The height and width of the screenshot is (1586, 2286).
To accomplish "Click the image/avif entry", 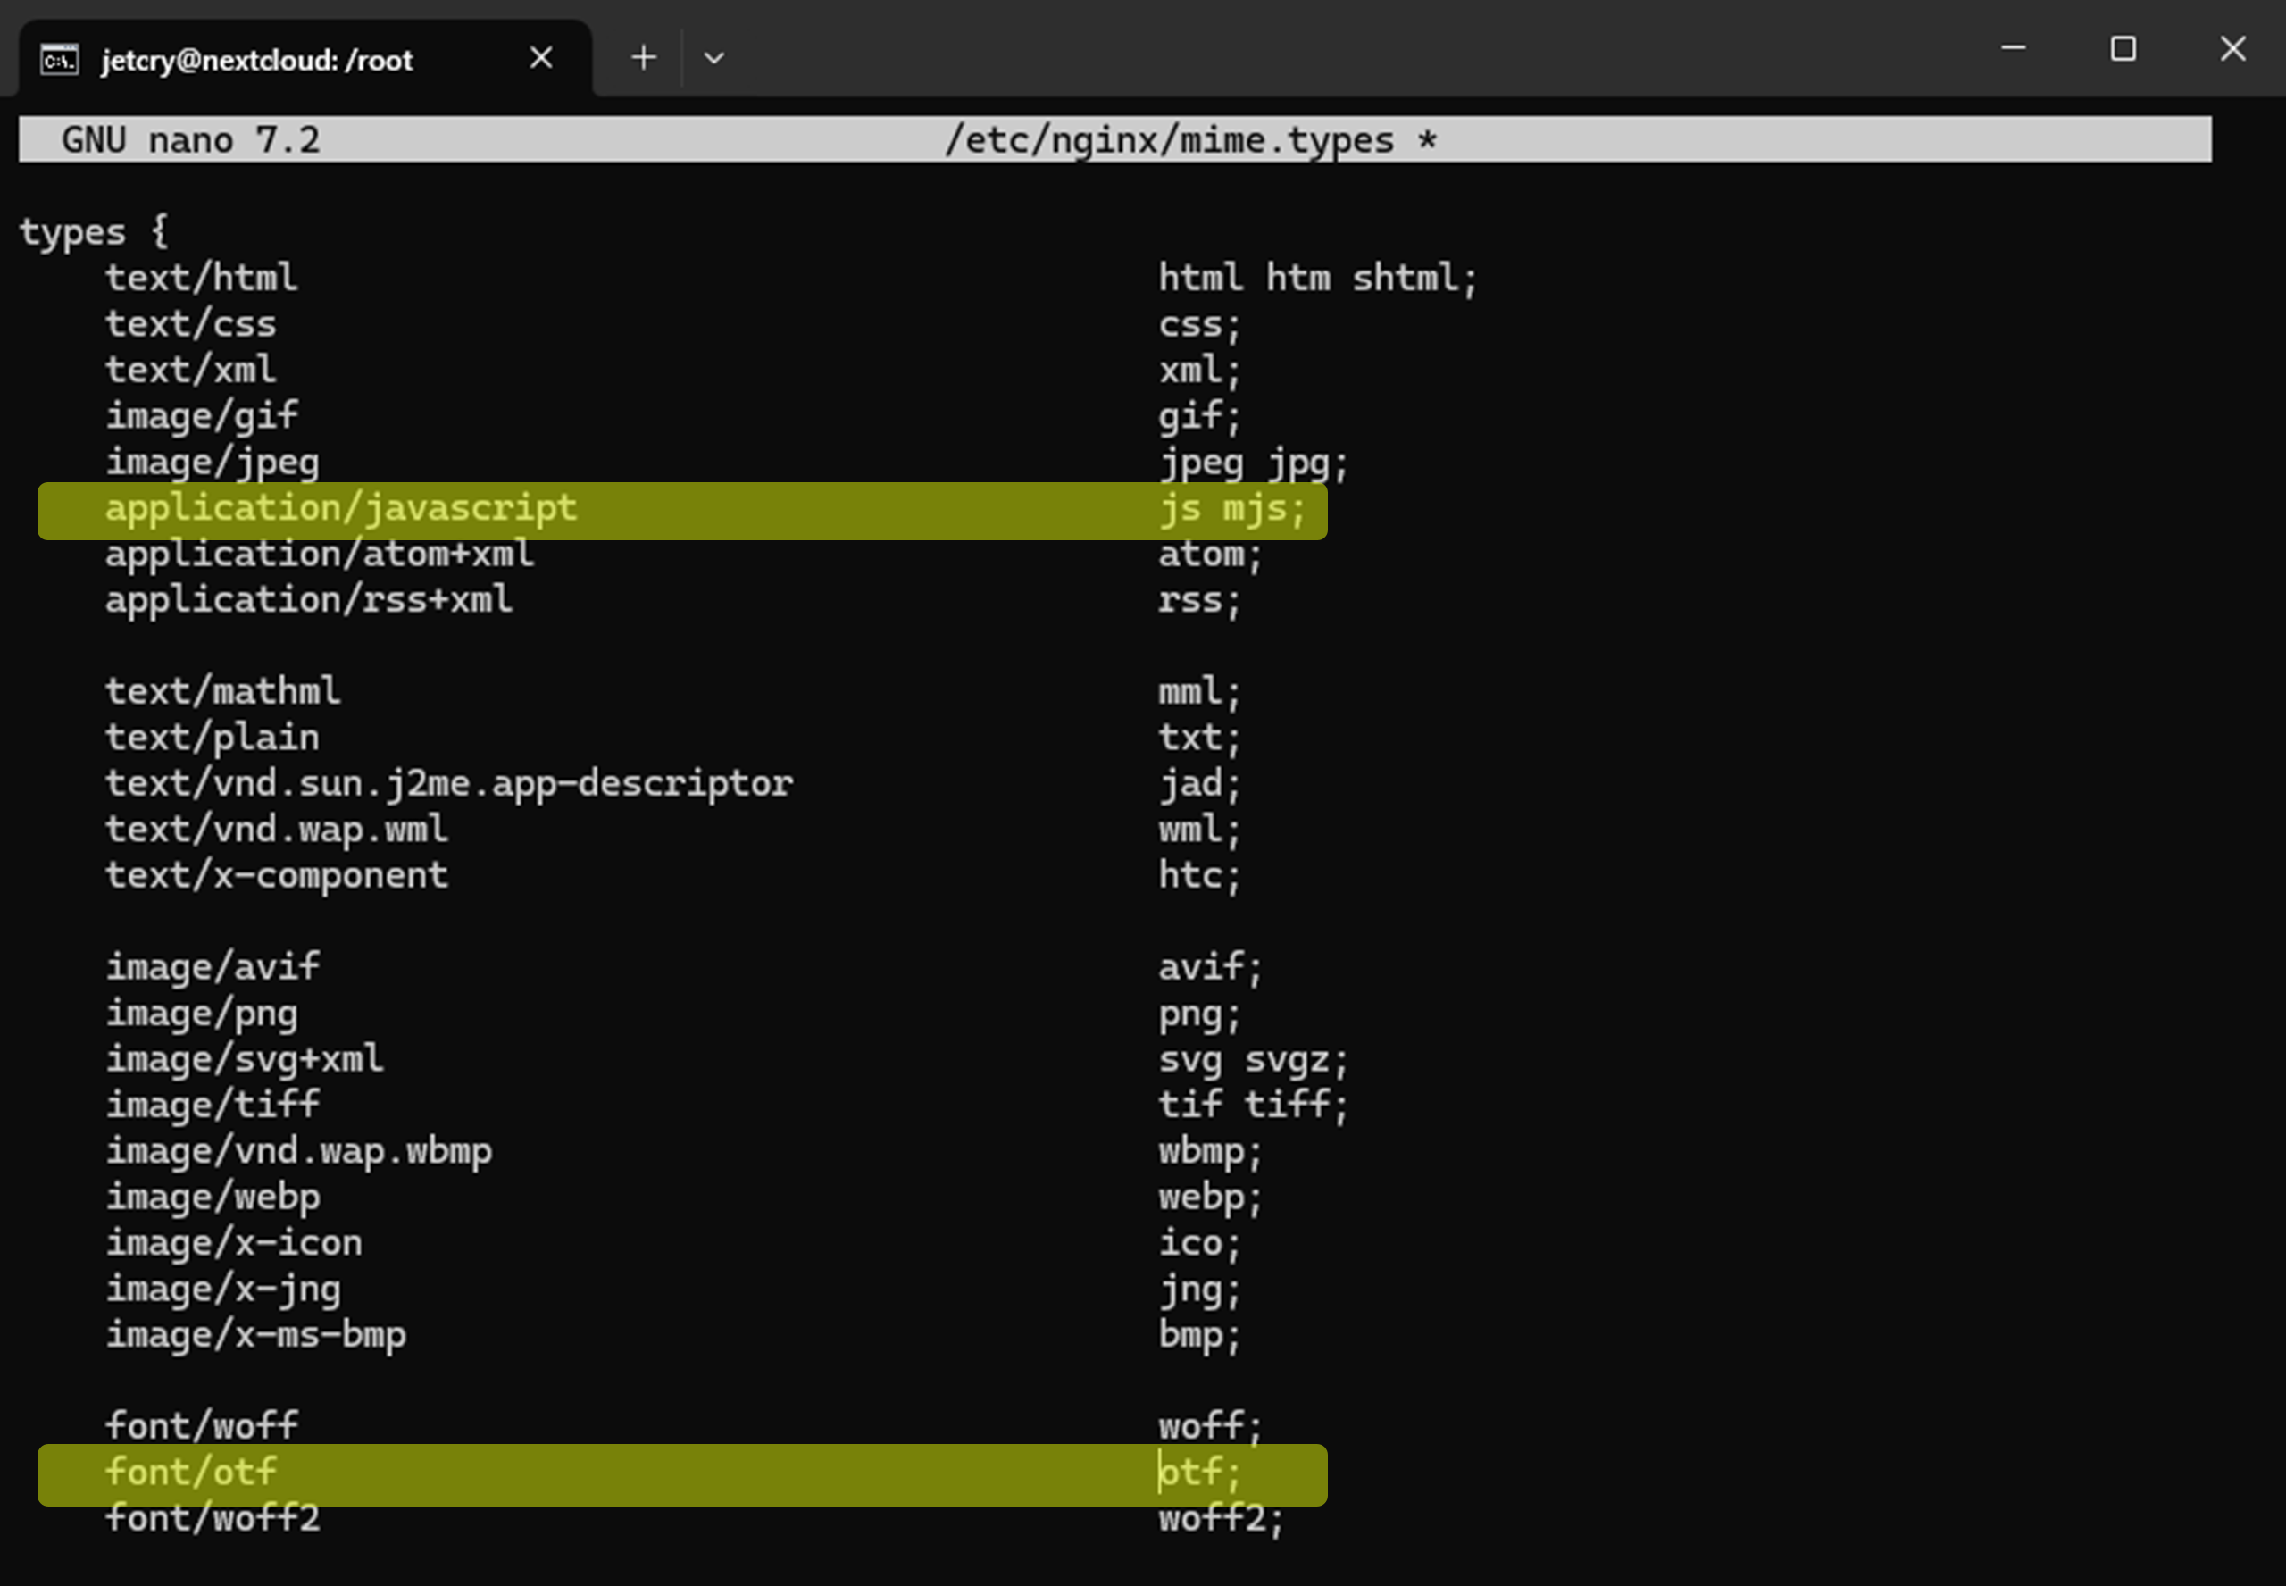I will [x=213, y=967].
